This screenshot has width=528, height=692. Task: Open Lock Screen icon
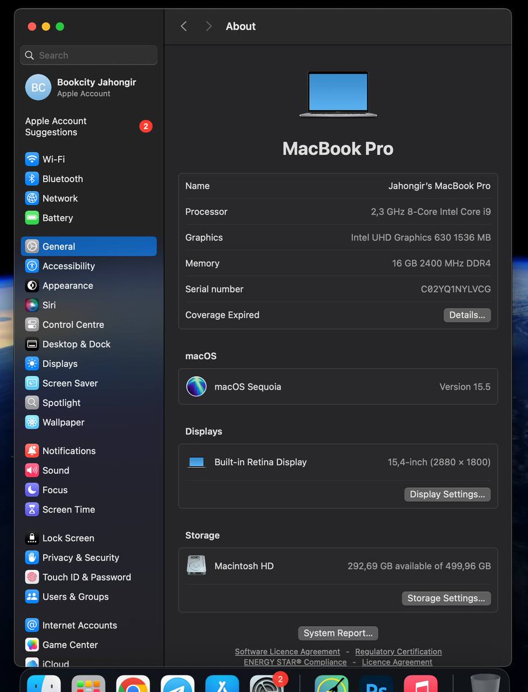[32, 538]
